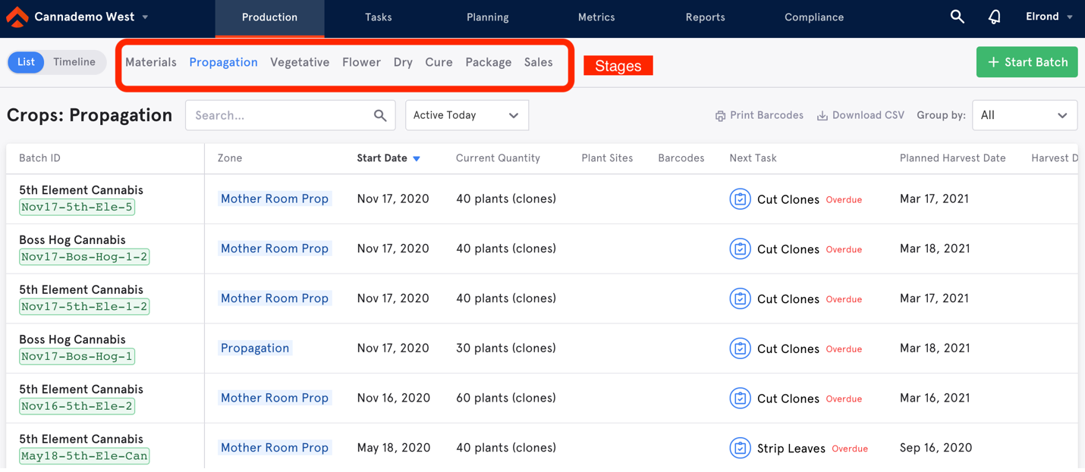Click task icon for Nov17-5th-Ele-5 row
This screenshot has height=472, width=1085.
point(740,199)
